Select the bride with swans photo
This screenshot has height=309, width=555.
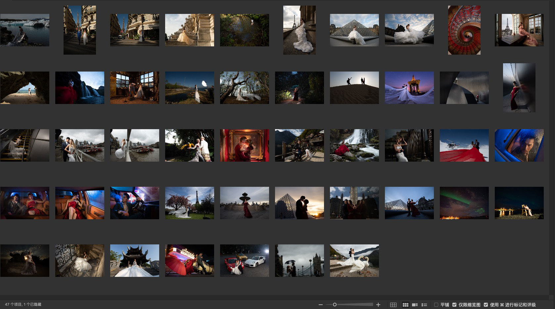pyautogui.click(x=354, y=261)
